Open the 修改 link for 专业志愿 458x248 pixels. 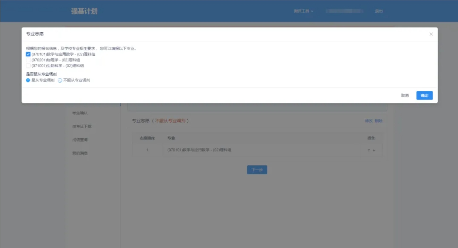369,121
